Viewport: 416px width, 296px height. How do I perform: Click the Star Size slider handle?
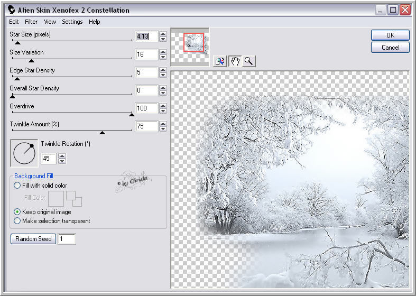(17, 43)
